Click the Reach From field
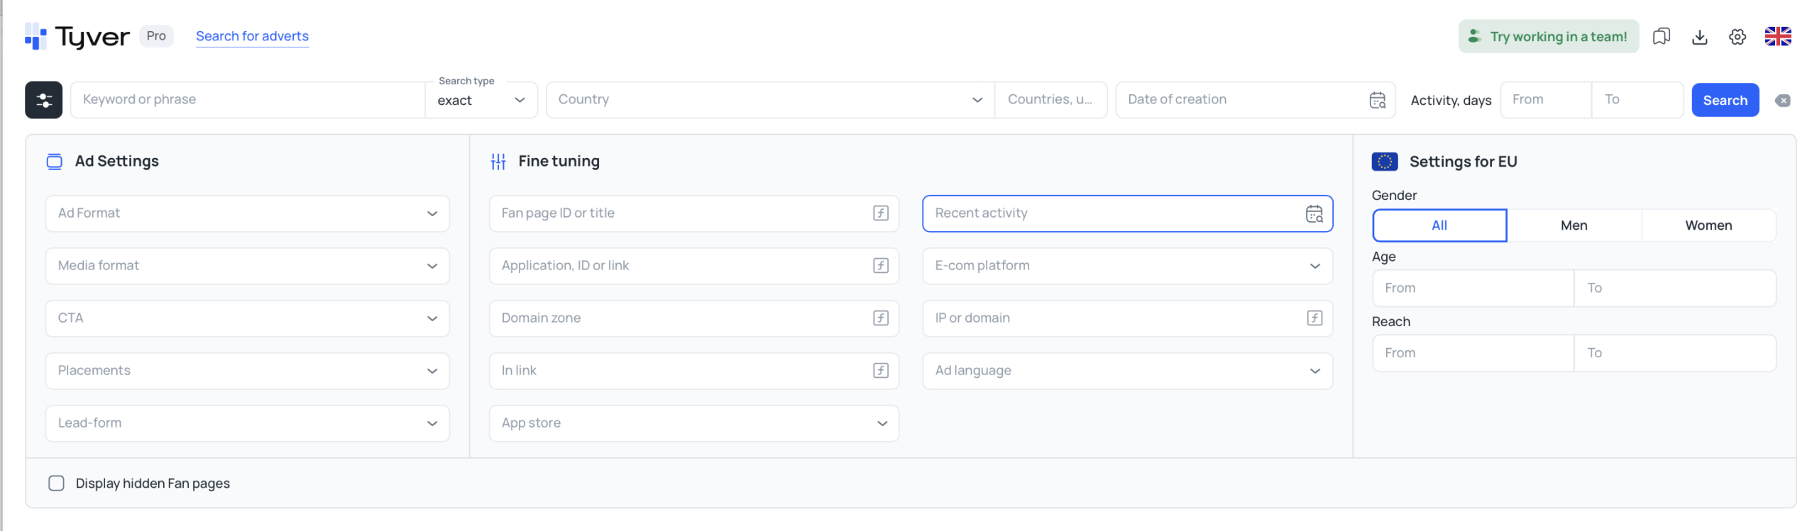This screenshot has height=531, width=1817. tap(1473, 353)
